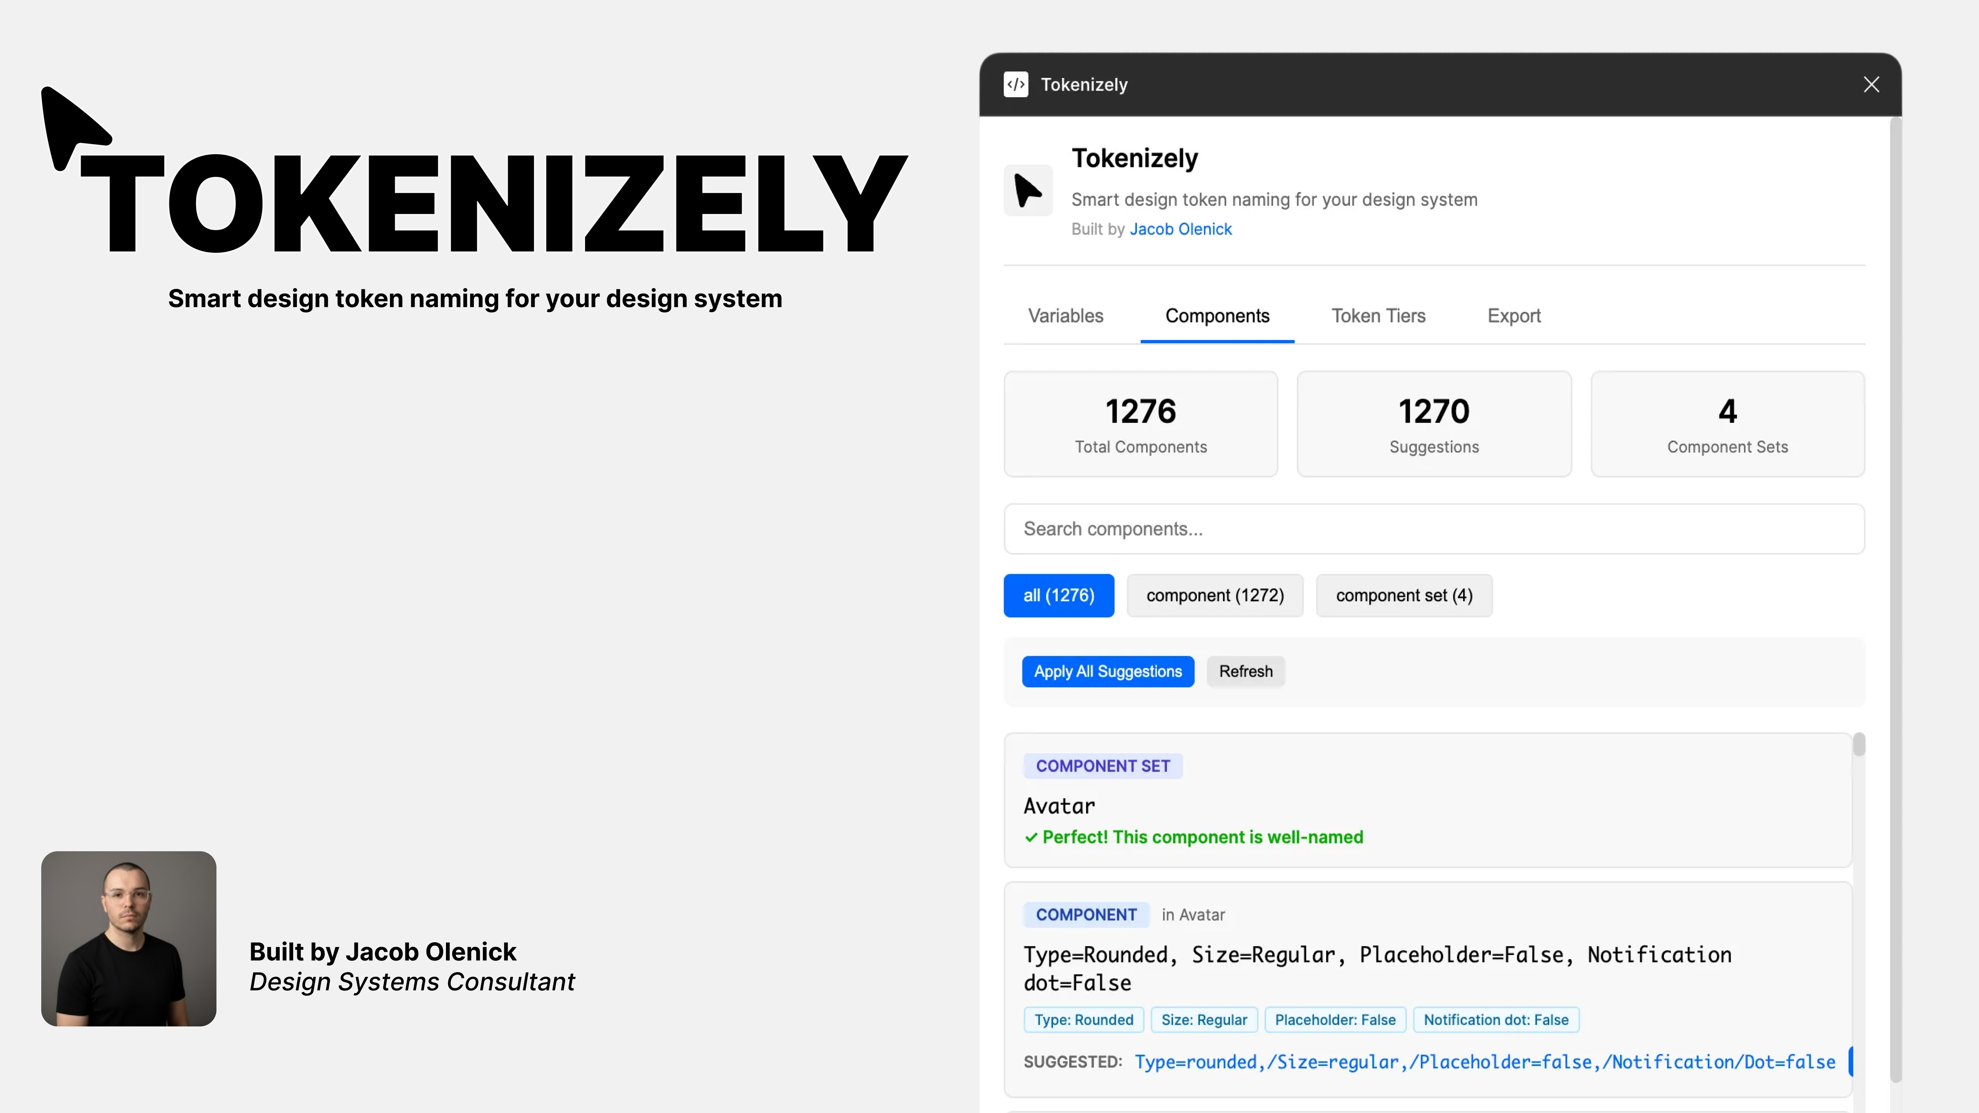Switch to the Export tab
1979x1113 pixels.
[x=1513, y=316]
